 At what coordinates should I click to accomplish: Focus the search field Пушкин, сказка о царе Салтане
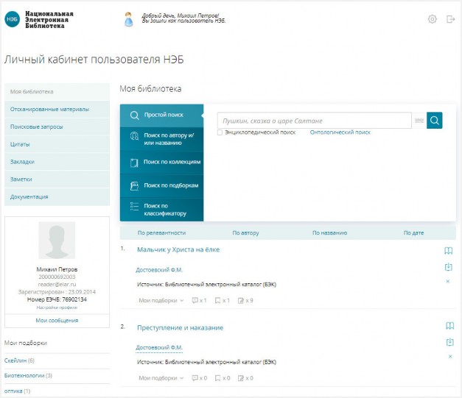315,121
